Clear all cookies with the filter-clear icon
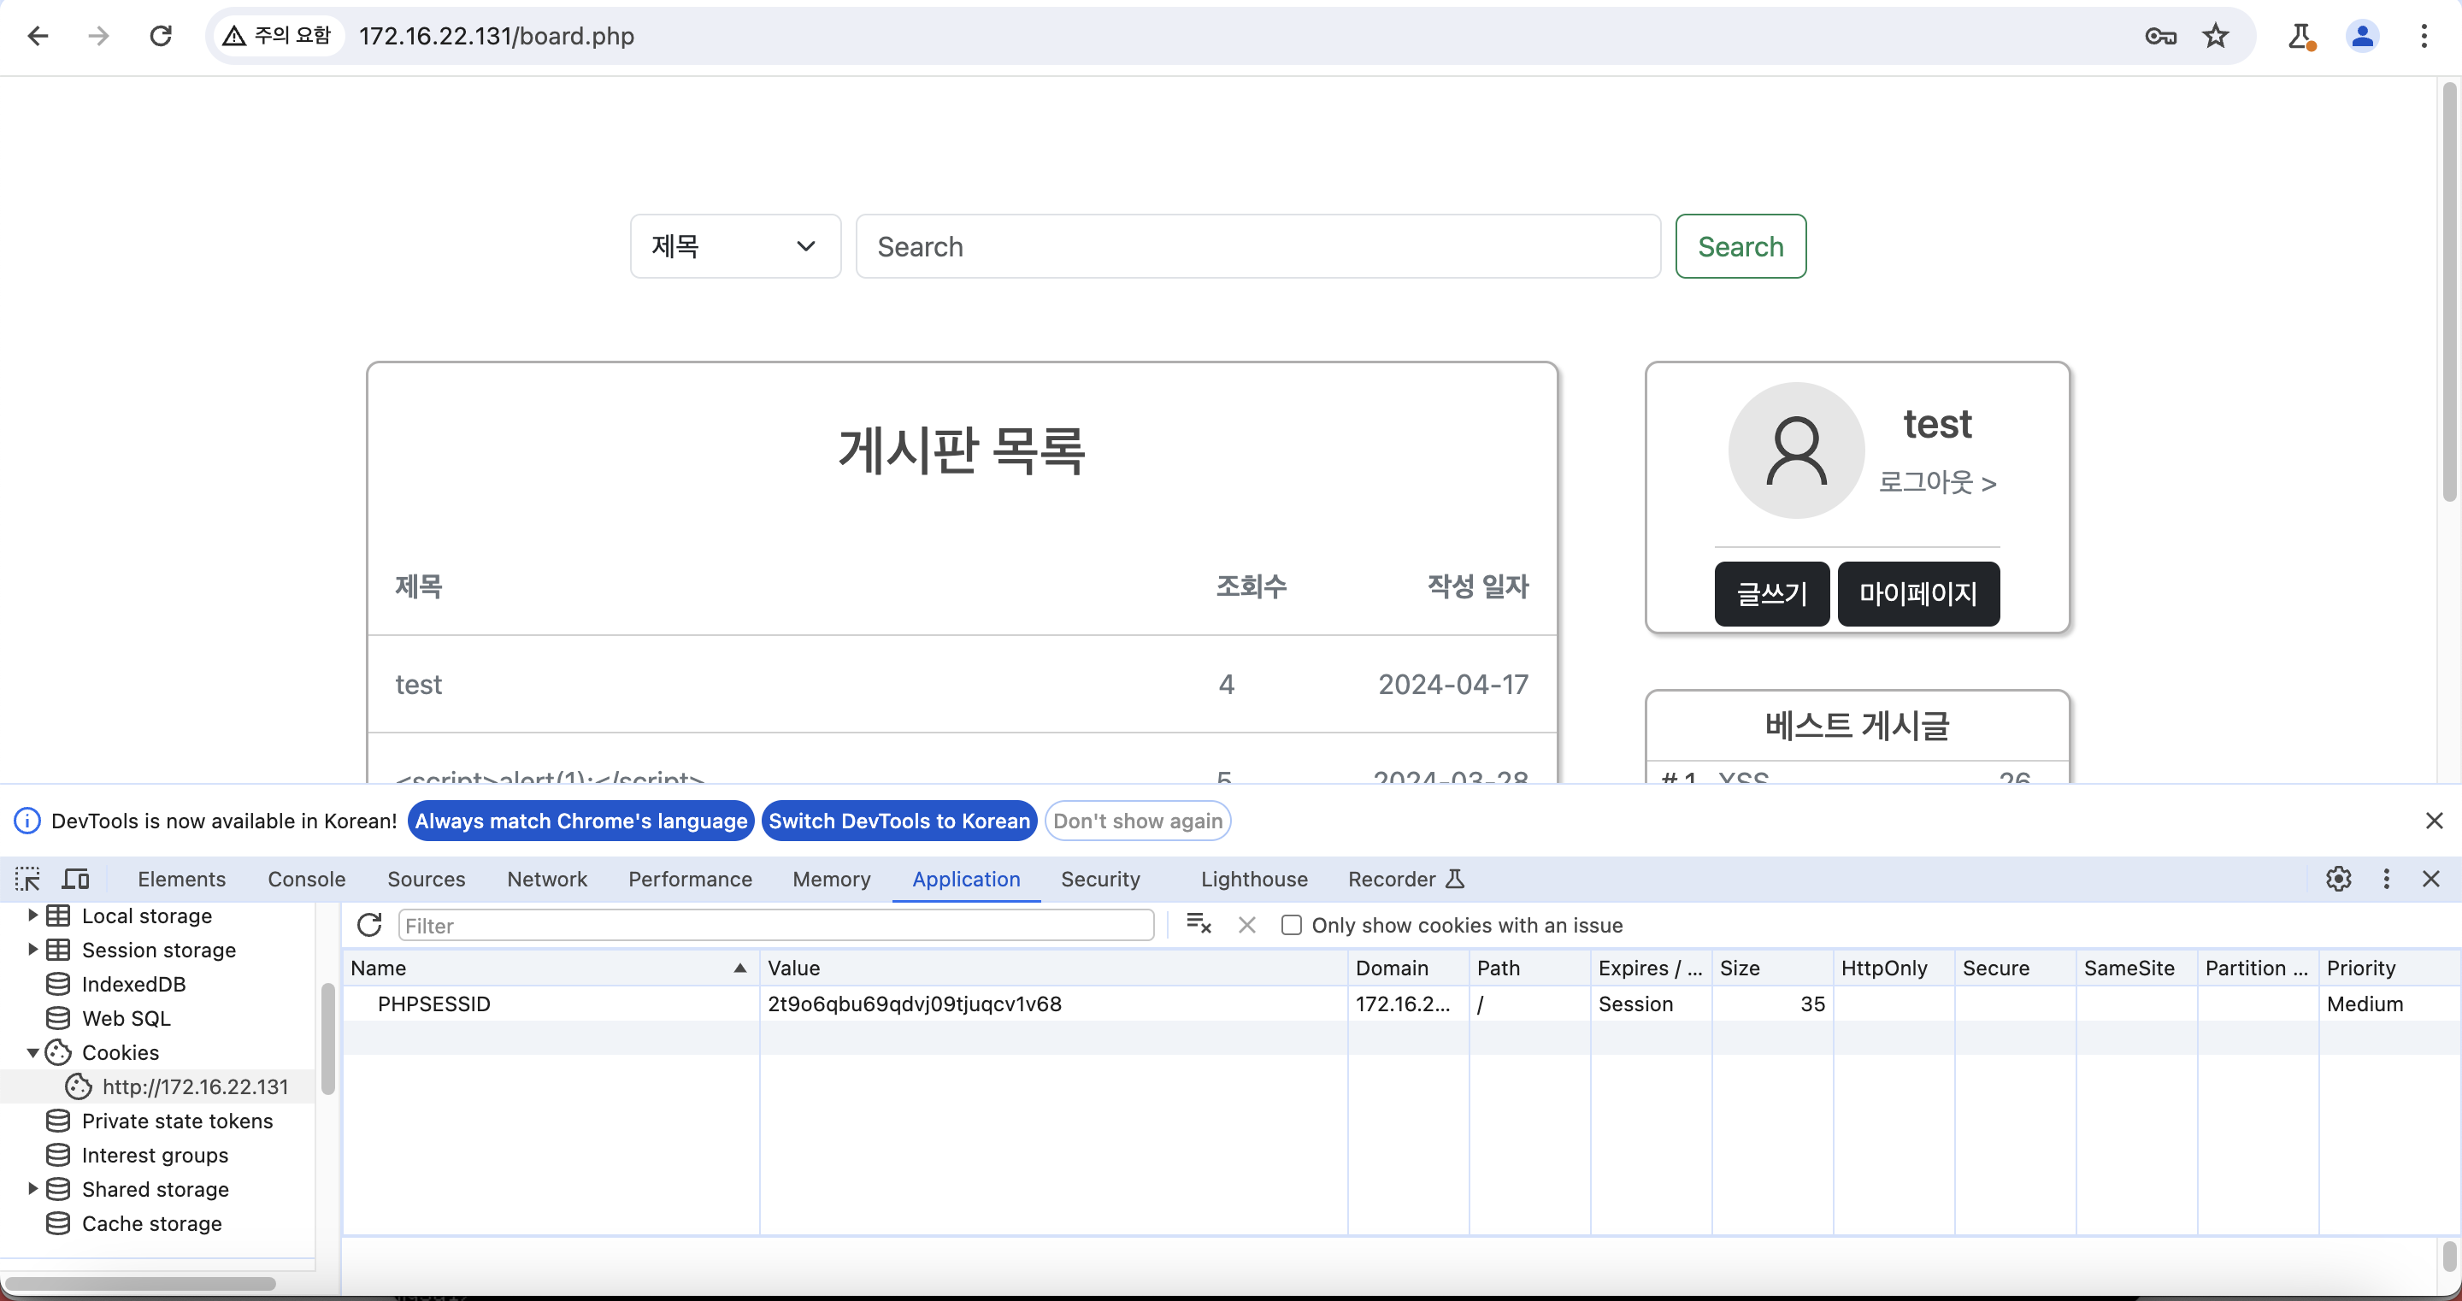 [1199, 924]
